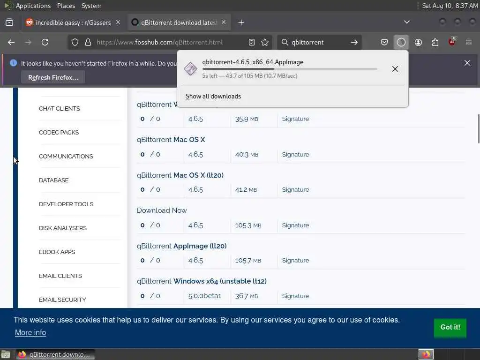Open EMAIL SECURITY category
This screenshot has height=360, width=480.
[x=62, y=300]
